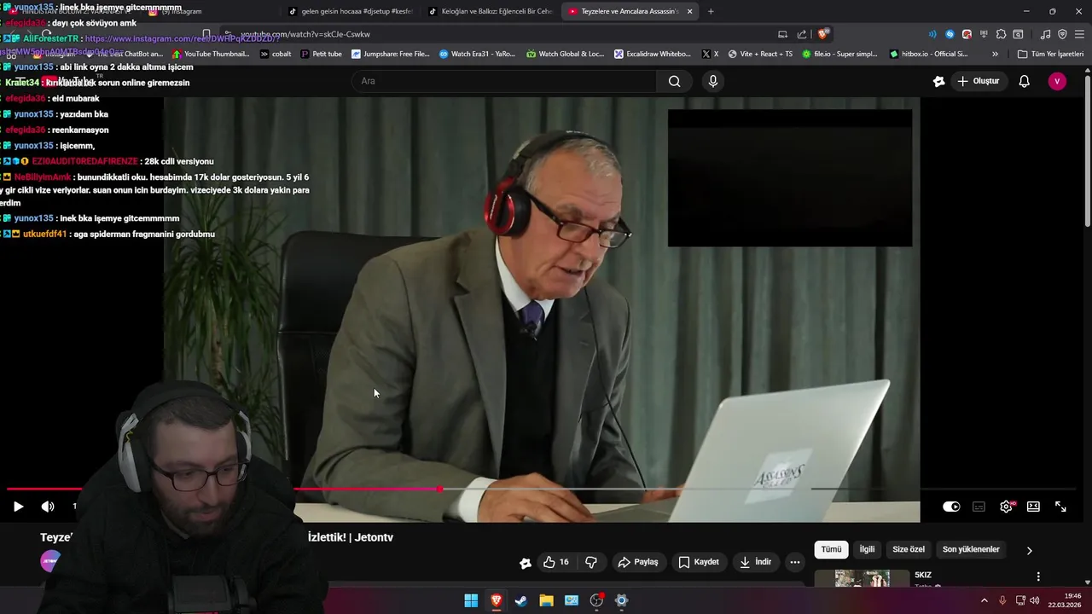1092x614 pixels.
Task: Click the YouTube search Ara field
Action: click(504, 81)
